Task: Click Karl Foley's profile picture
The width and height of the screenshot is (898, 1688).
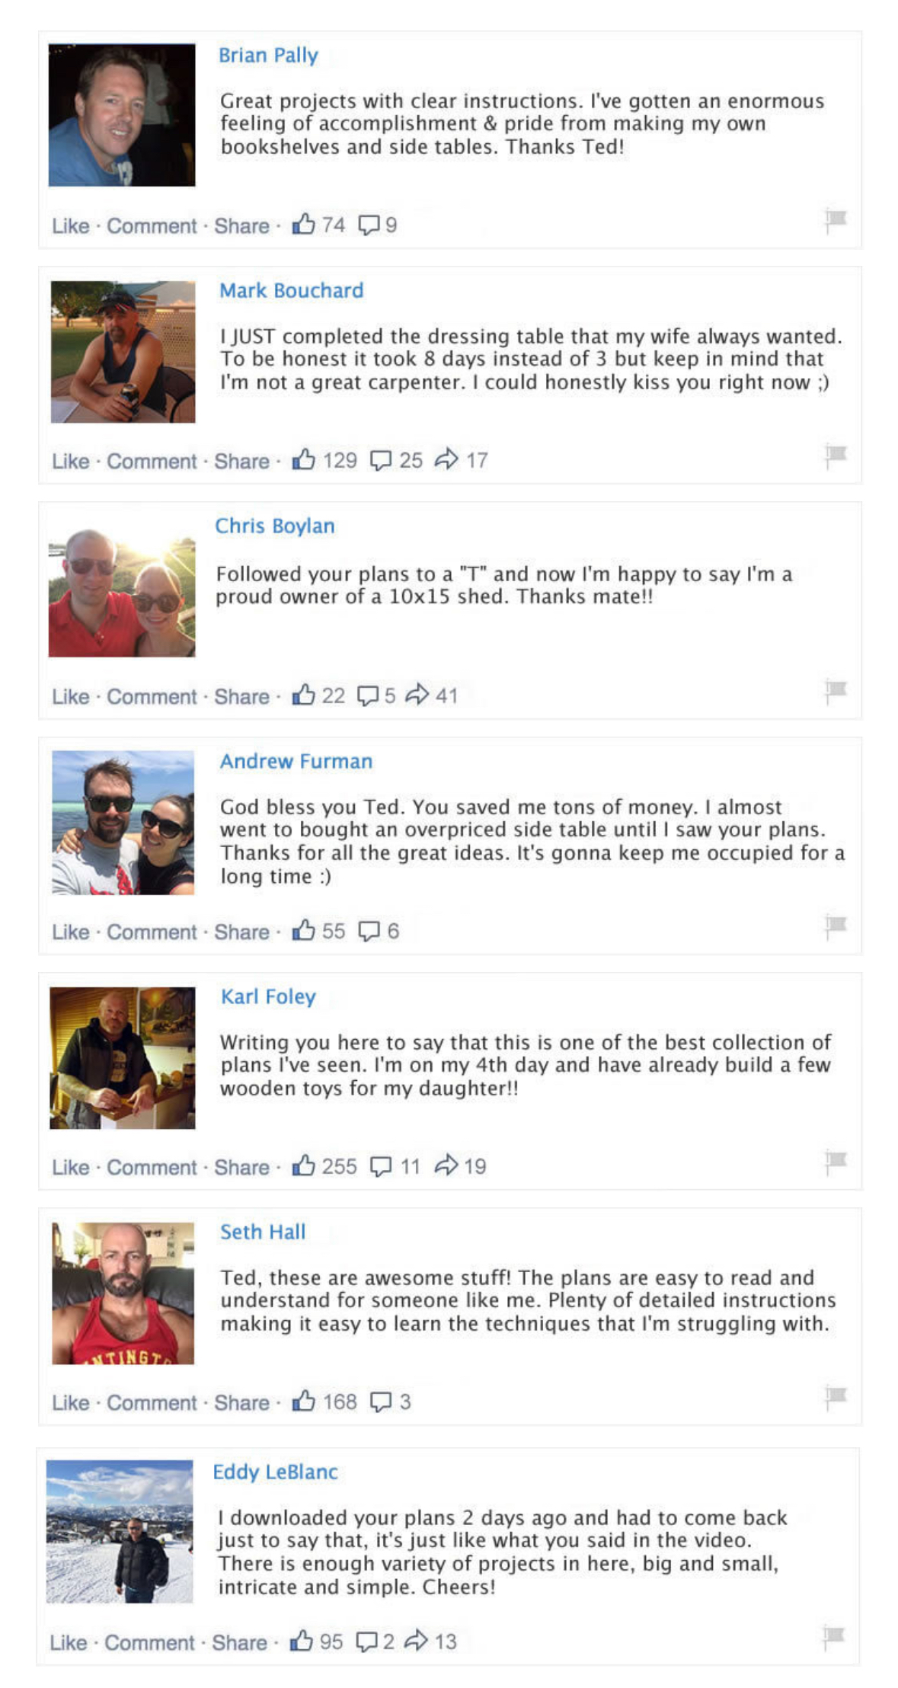Action: click(x=123, y=1057)
